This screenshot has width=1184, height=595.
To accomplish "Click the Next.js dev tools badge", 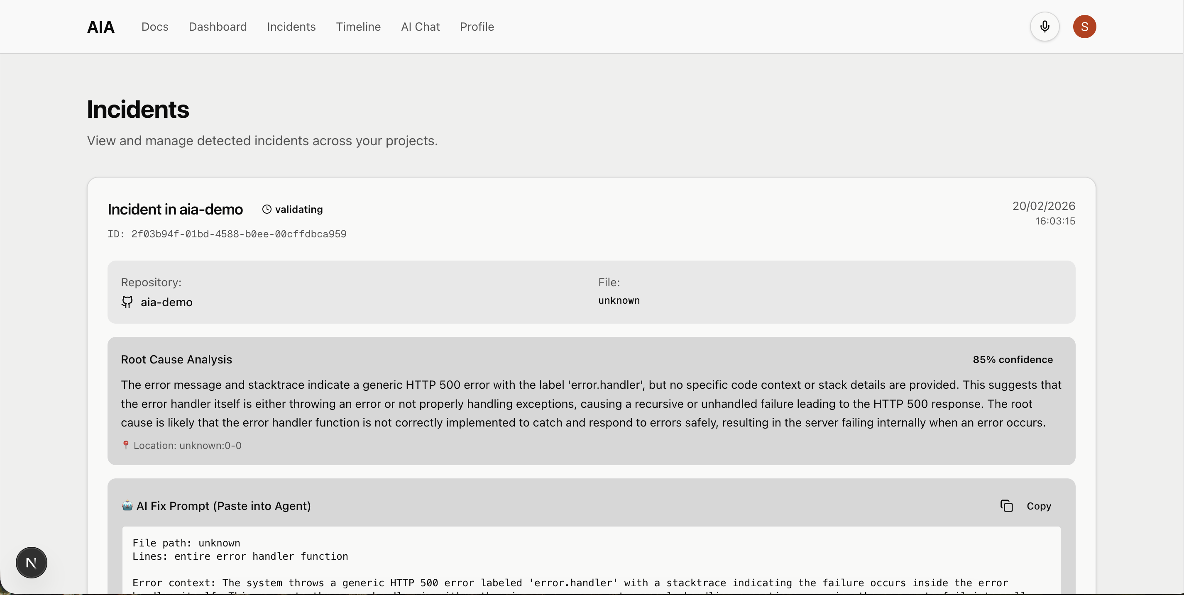I will 31,562.
